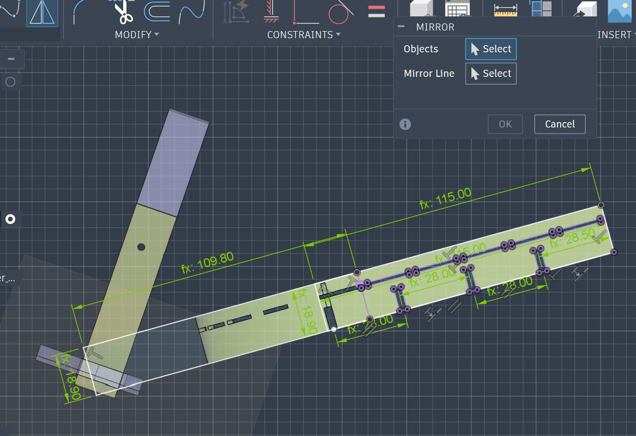Open the INSERT menu
636x436 pixels.
click(616, 35)
